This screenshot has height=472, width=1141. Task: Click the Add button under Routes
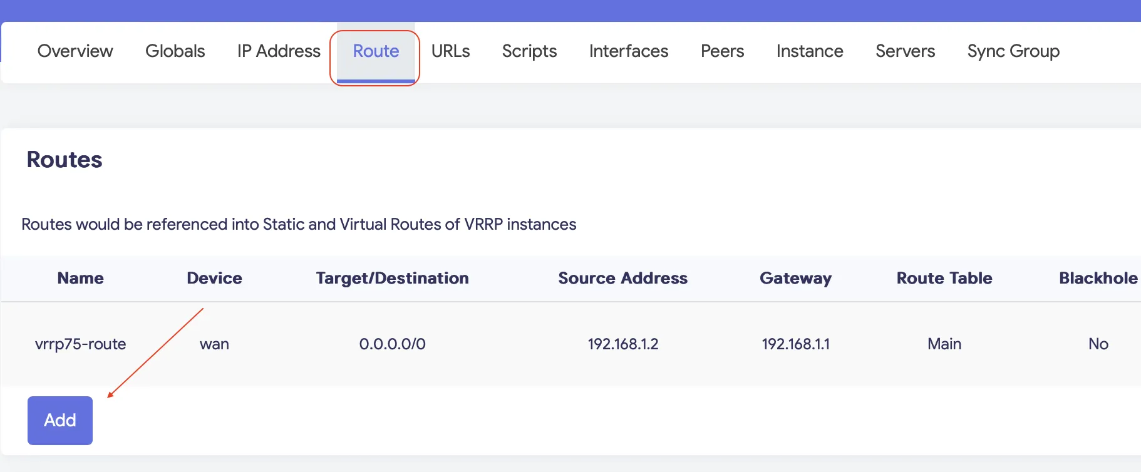click(60, 420)
